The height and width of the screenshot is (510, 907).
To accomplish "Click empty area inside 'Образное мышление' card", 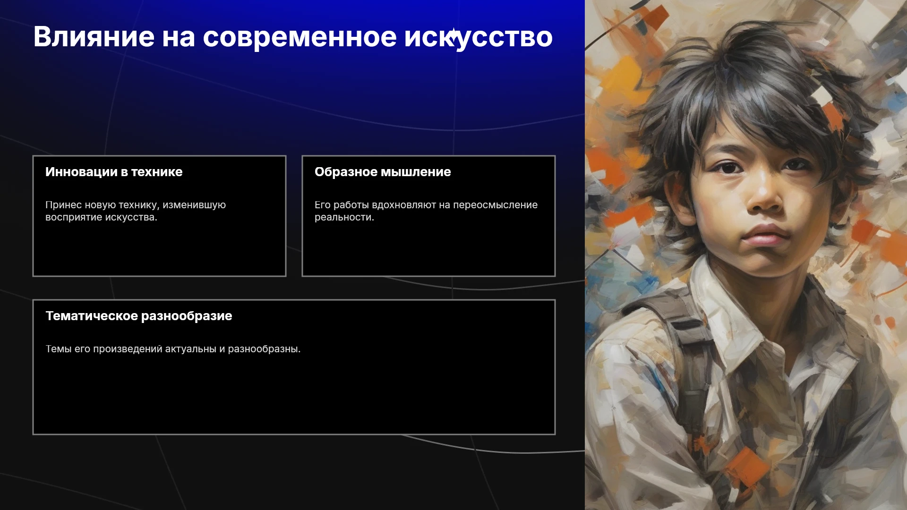I will tap(428, 250).
